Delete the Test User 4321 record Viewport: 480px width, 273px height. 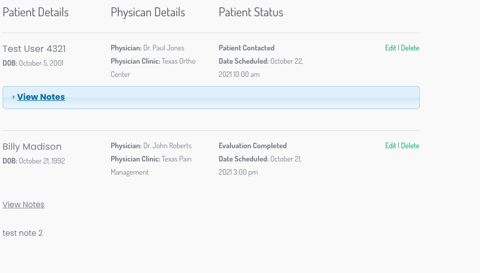pyautogui.click(x=410, y=48)
